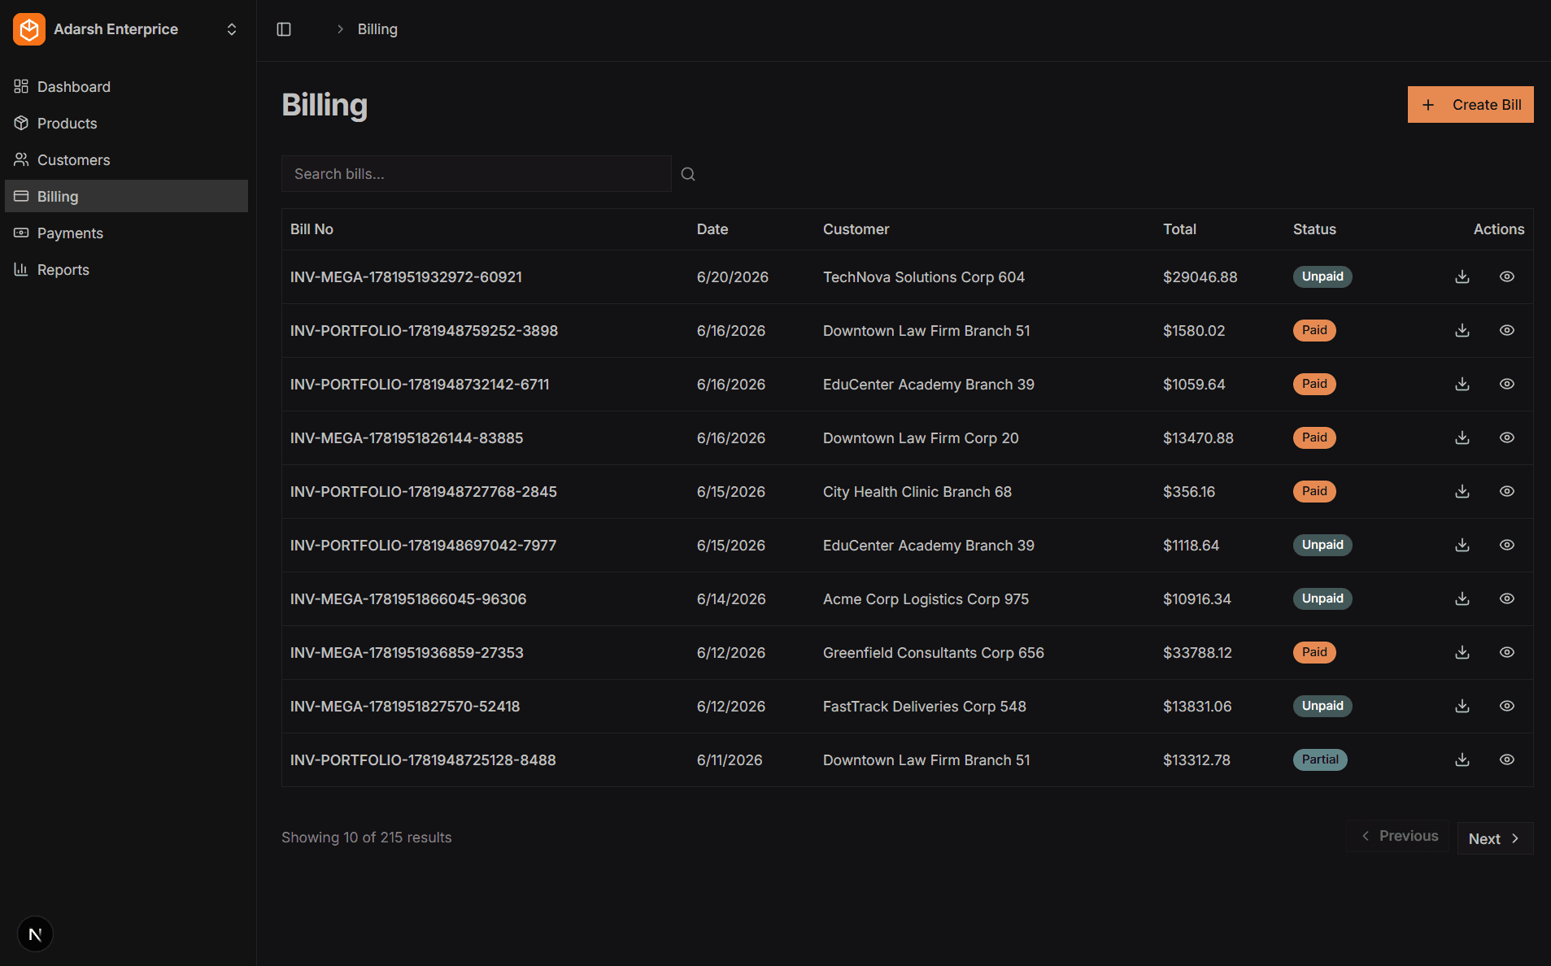Click the Previous page button
Viewport: 1551px width, 966px height.
[x=1397, y=836]
